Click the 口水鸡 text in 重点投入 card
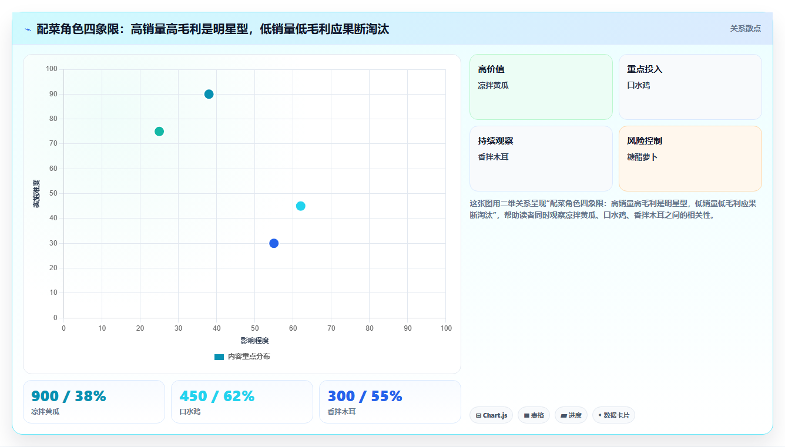 coord(639,85)
